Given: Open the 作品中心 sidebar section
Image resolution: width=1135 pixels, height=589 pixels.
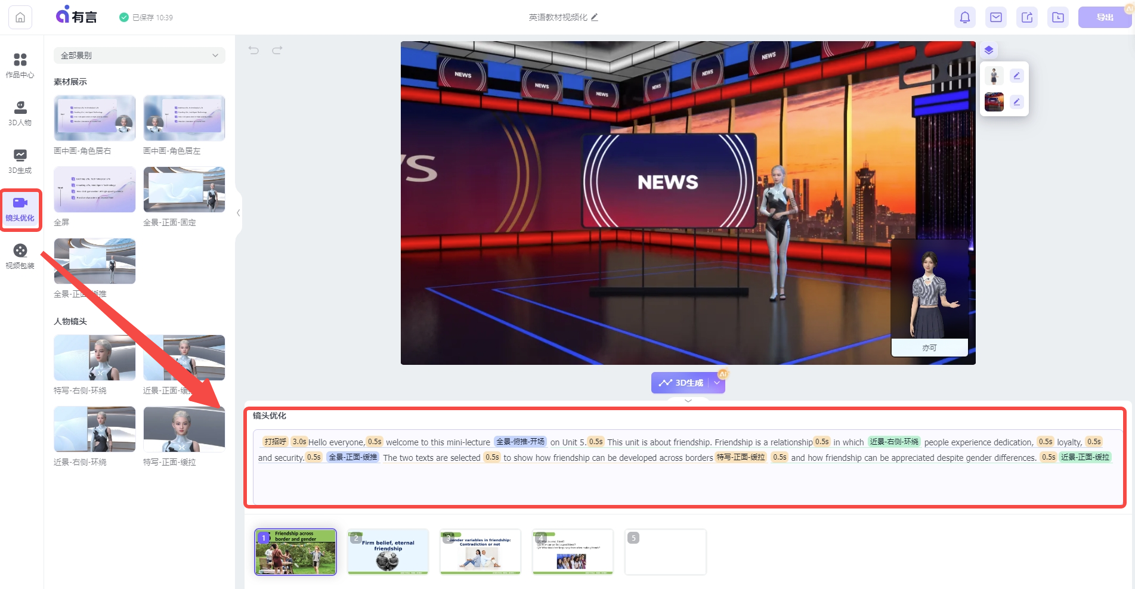Looking at the screenshot, I should [20, 66].
